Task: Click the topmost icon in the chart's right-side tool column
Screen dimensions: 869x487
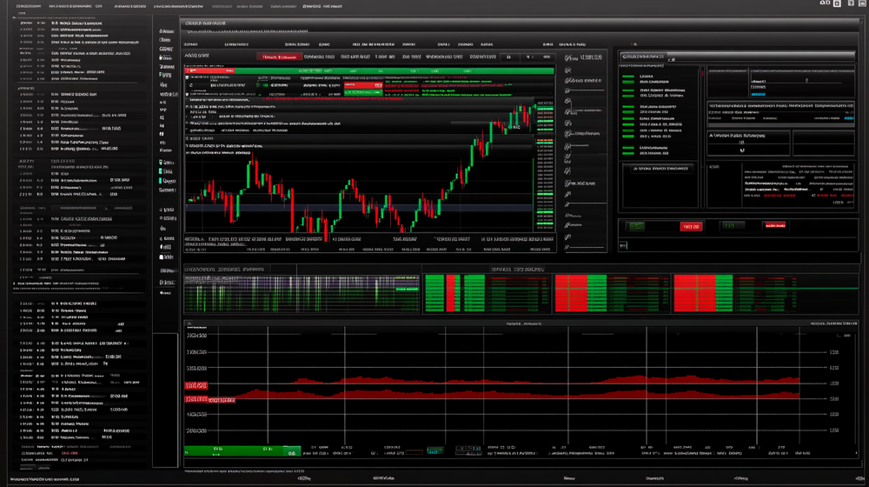Action: (x=567, y=59)
